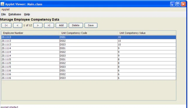Click DS03 code cell for employee 20.1113

coord(88,45)
